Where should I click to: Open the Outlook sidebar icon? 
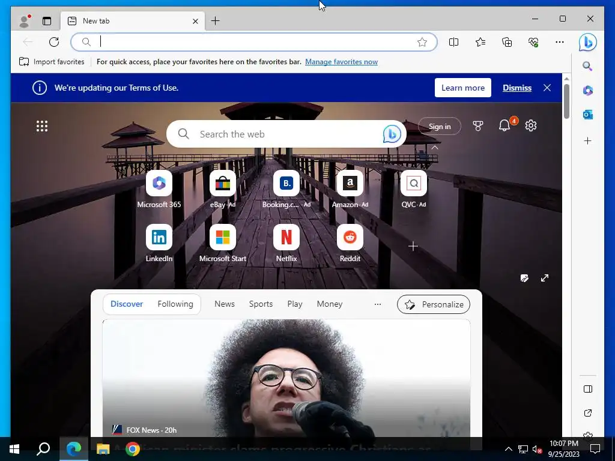coord(587,115)
